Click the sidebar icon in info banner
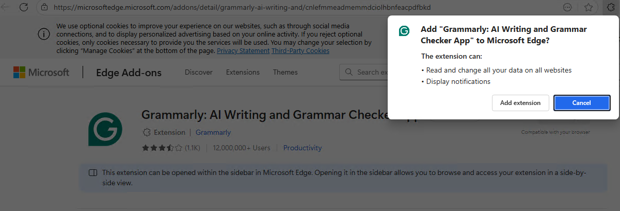620x211 pixels. tap(93, 172)
